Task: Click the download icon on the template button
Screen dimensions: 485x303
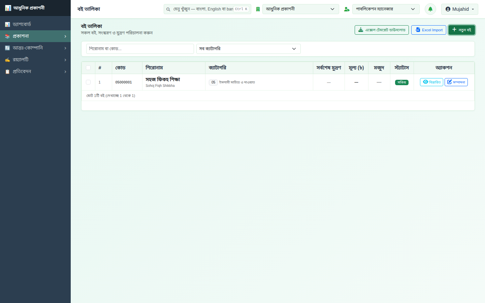Action: point(361,30)
